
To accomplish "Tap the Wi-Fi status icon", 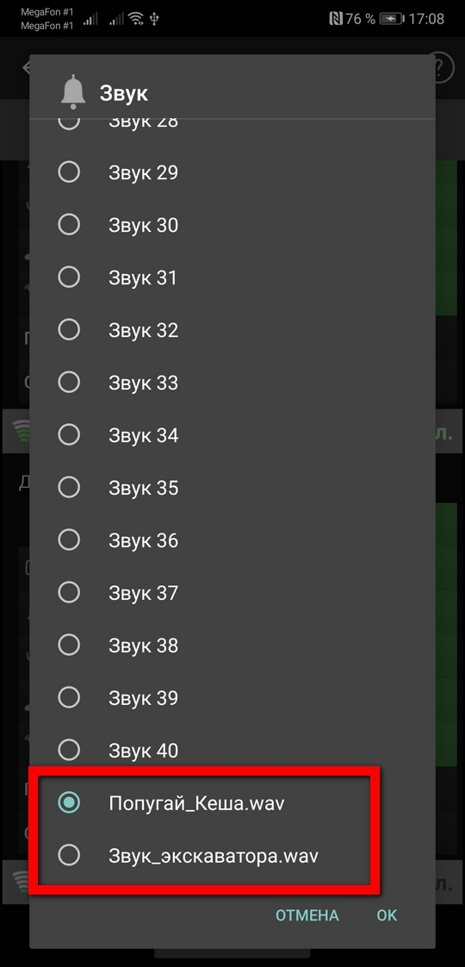I will pos(135,19).
